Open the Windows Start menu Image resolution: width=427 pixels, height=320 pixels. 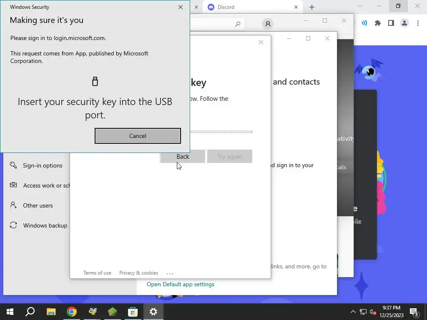(10, 312)
